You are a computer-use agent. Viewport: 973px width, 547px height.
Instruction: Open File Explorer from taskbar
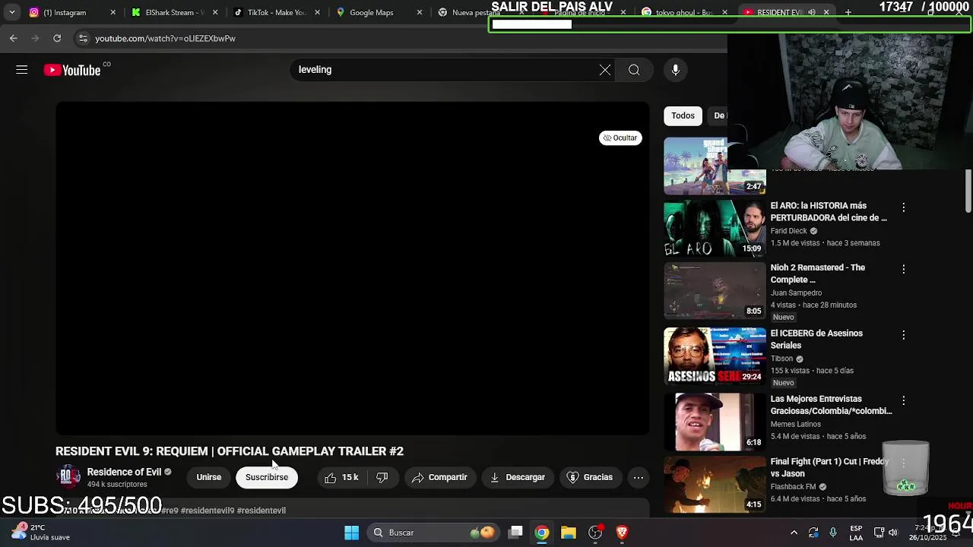pos(569,533)
